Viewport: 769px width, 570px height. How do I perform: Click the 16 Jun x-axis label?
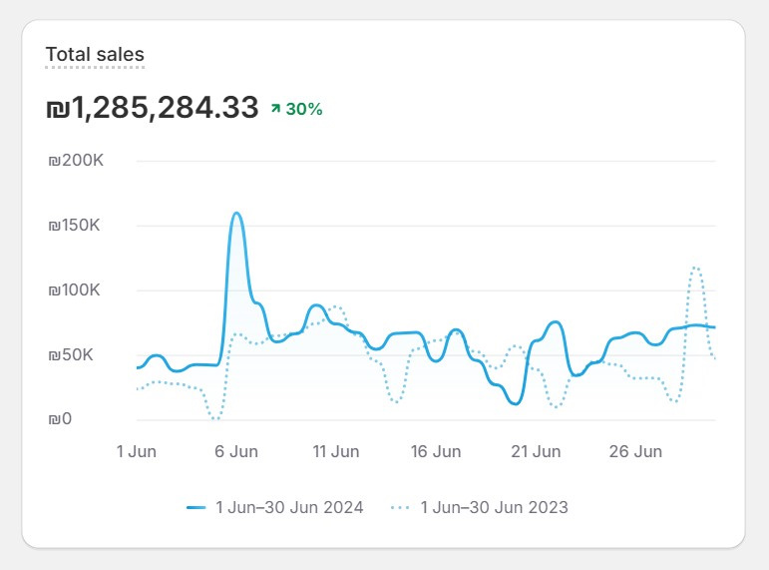436,451
